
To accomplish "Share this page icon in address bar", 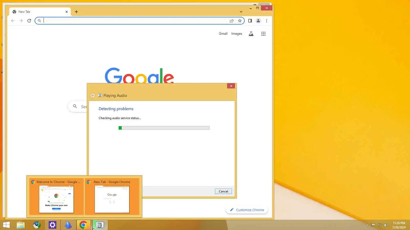I will (x=232, y=21).
